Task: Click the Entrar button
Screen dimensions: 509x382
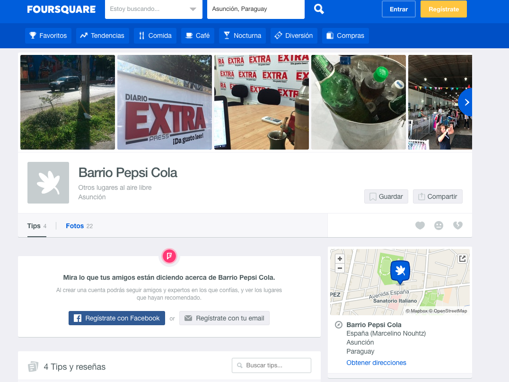Action: (x=399, y=9)
